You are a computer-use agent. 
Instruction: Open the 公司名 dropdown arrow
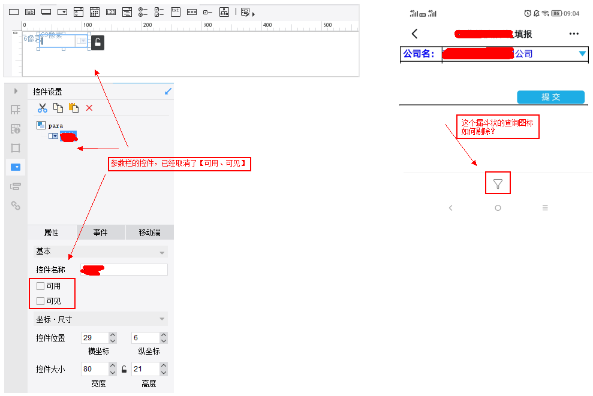click(x=582, y=54)
